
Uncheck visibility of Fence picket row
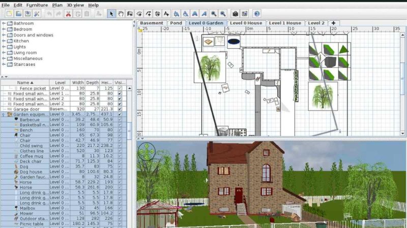120,88
